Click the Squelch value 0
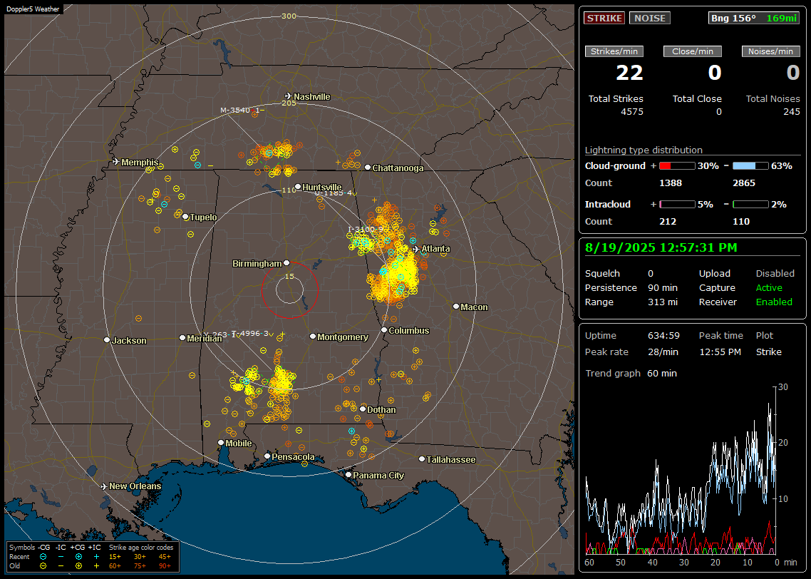The image size is (811, 579). (x=651, y=274)
